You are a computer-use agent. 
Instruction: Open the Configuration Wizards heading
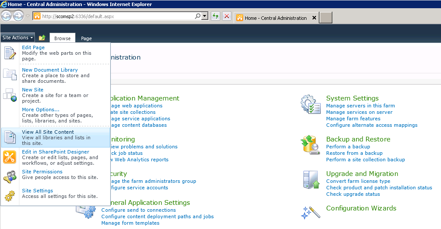click(361, 208)
